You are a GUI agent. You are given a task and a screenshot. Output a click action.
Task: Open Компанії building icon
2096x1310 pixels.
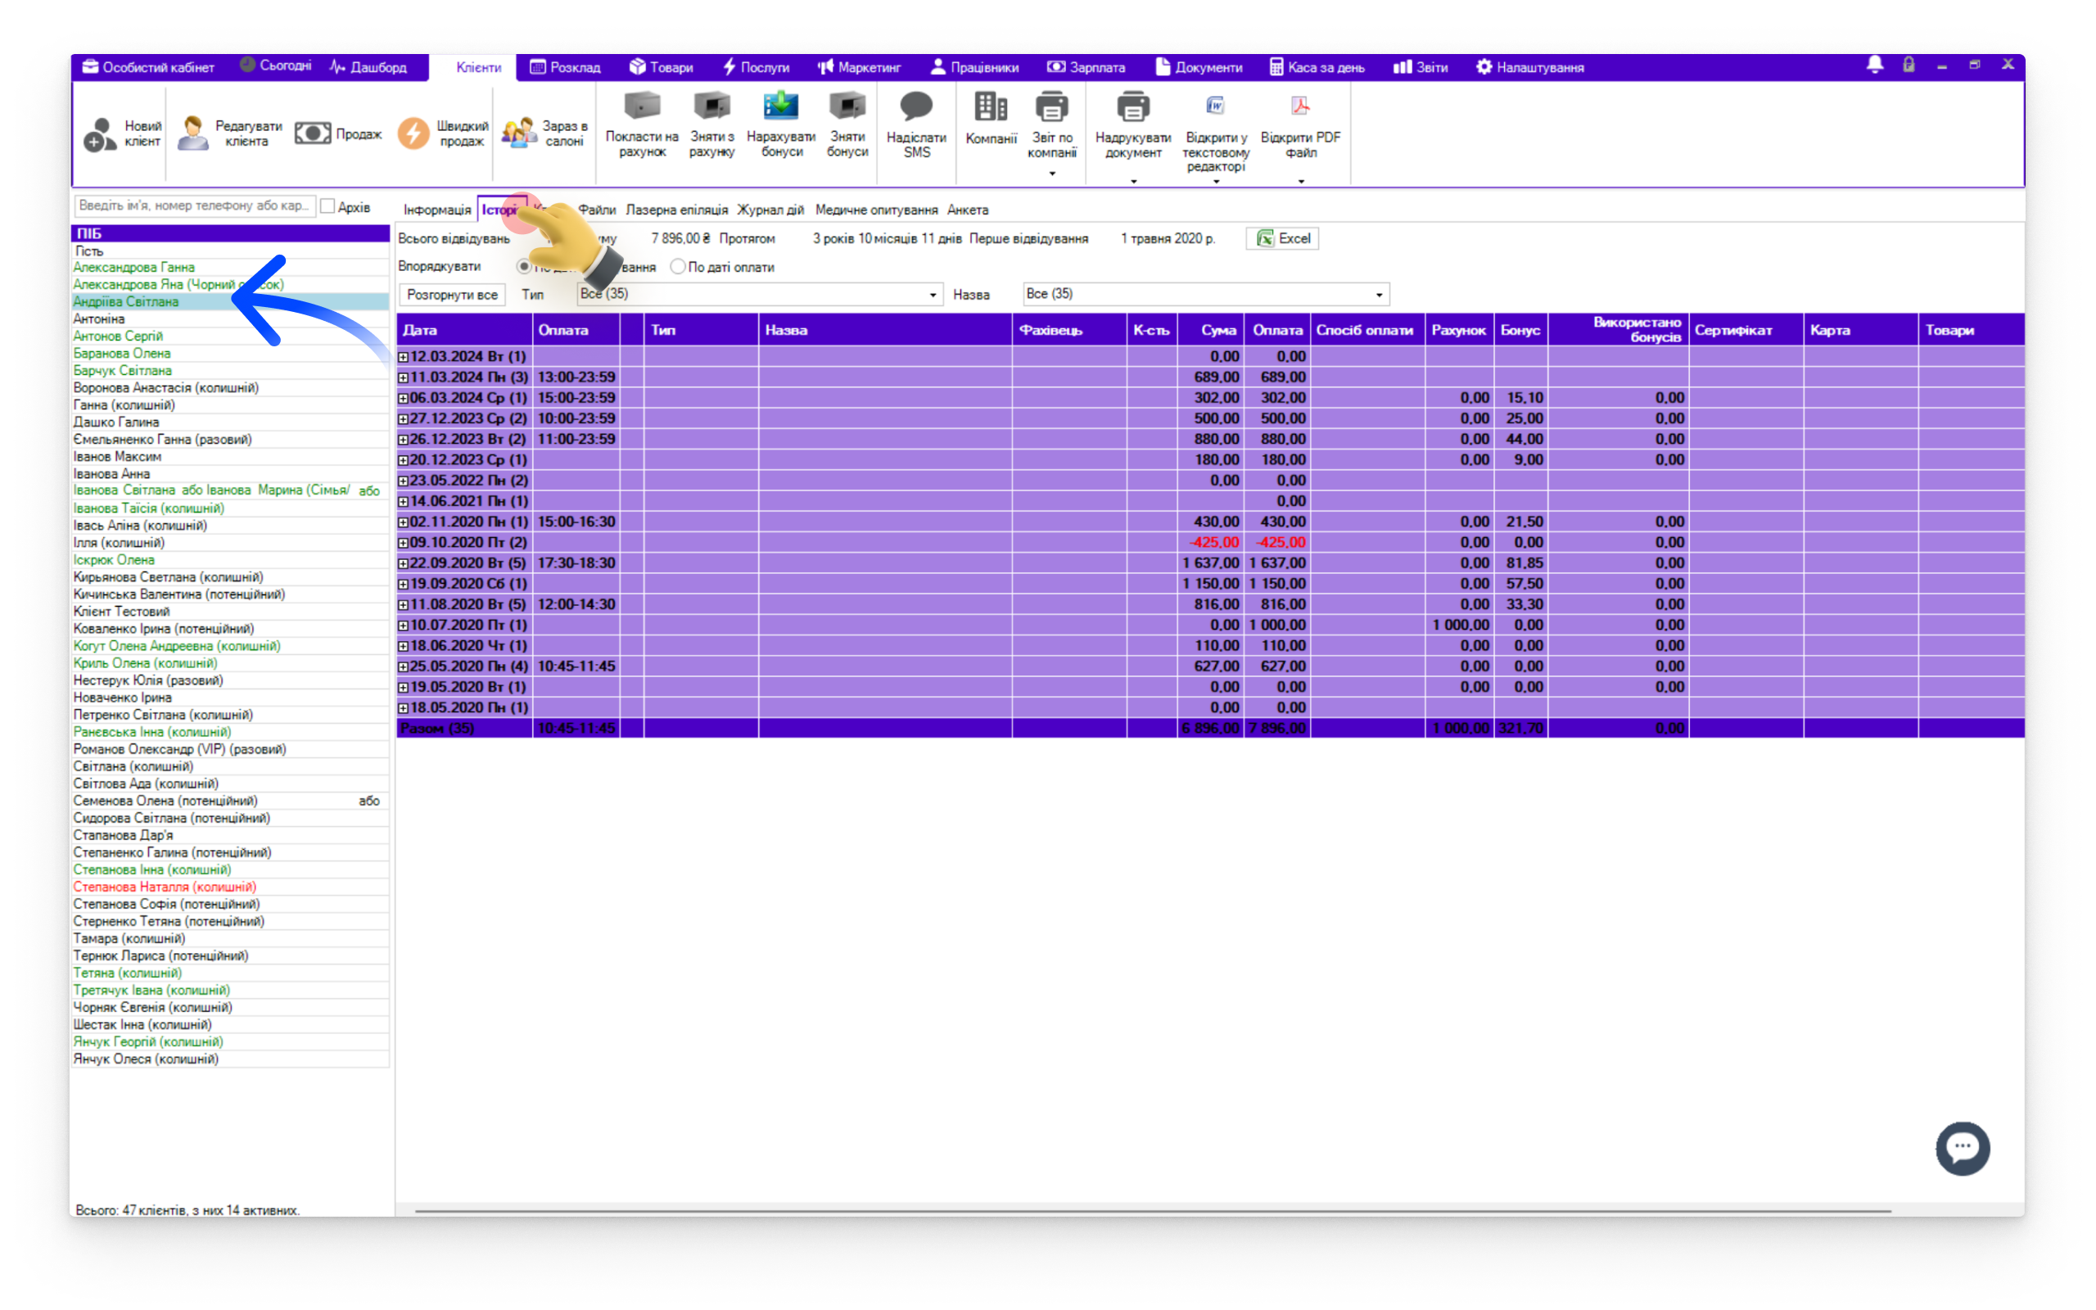[991, 106]
